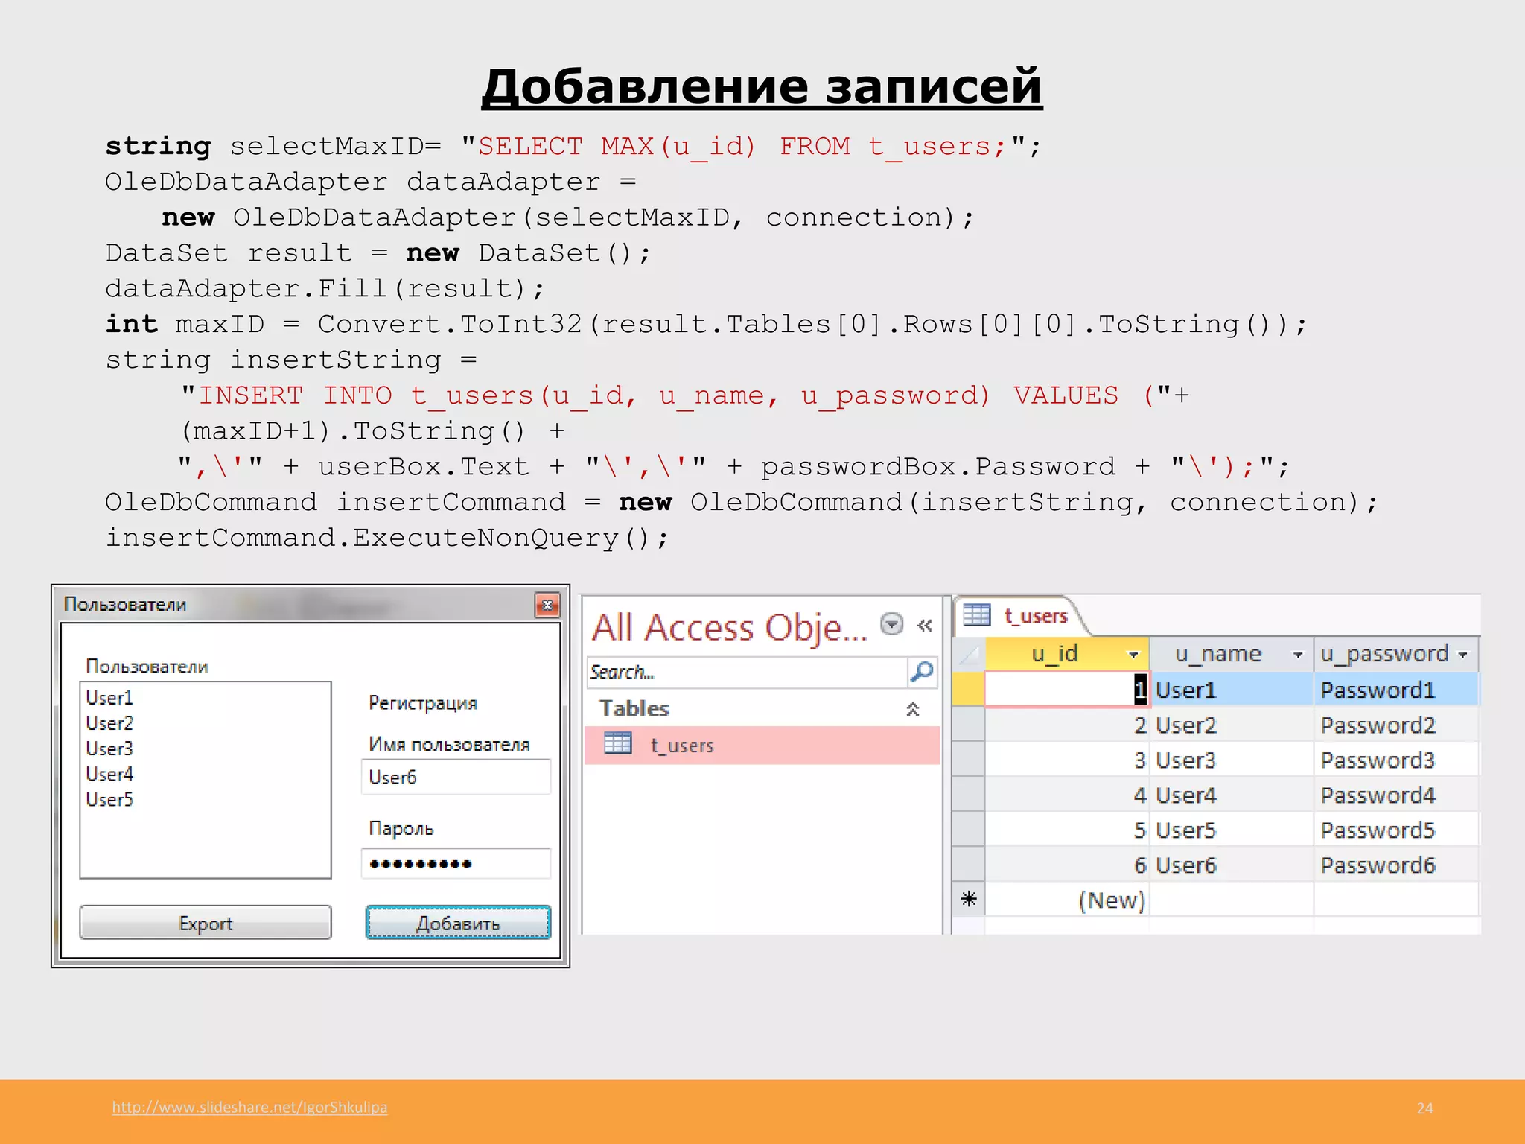Click the select-all corner of datasheet
This screenshot has height=1144, width=1525.
click(969, 655)
